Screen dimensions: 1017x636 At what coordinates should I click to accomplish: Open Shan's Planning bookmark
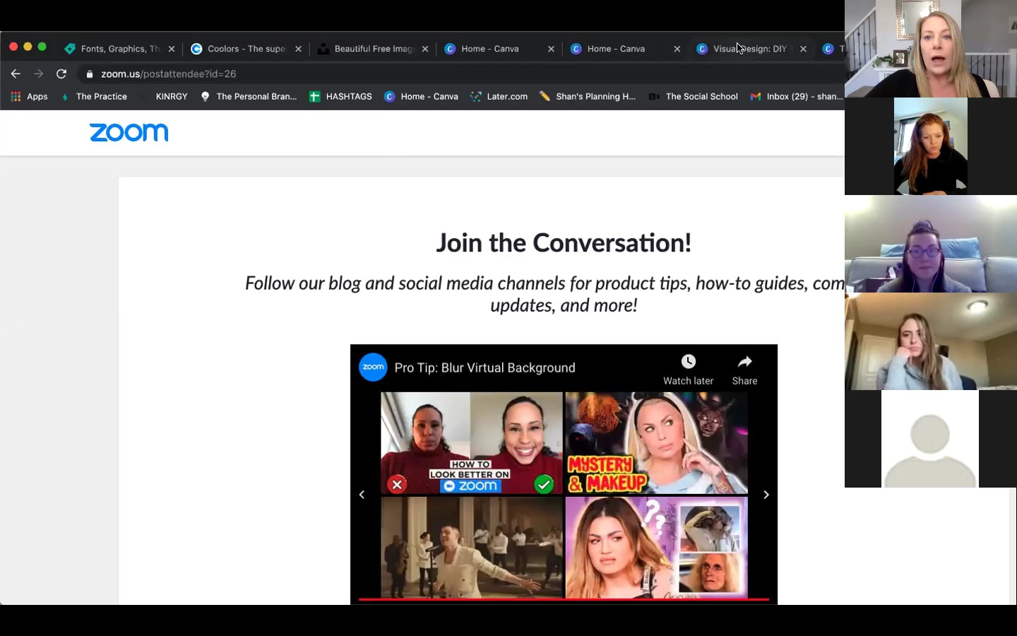(588, 96)
